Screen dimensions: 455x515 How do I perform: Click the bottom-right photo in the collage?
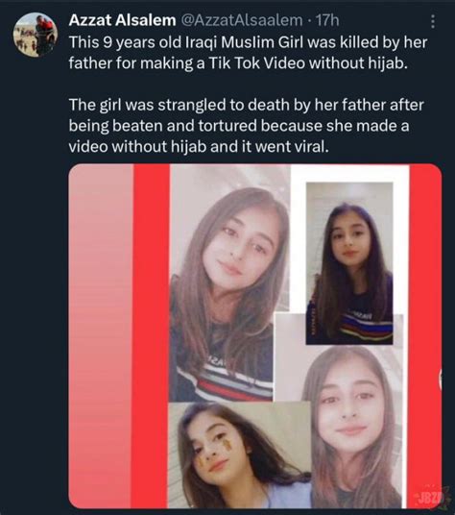click(356, 427)
